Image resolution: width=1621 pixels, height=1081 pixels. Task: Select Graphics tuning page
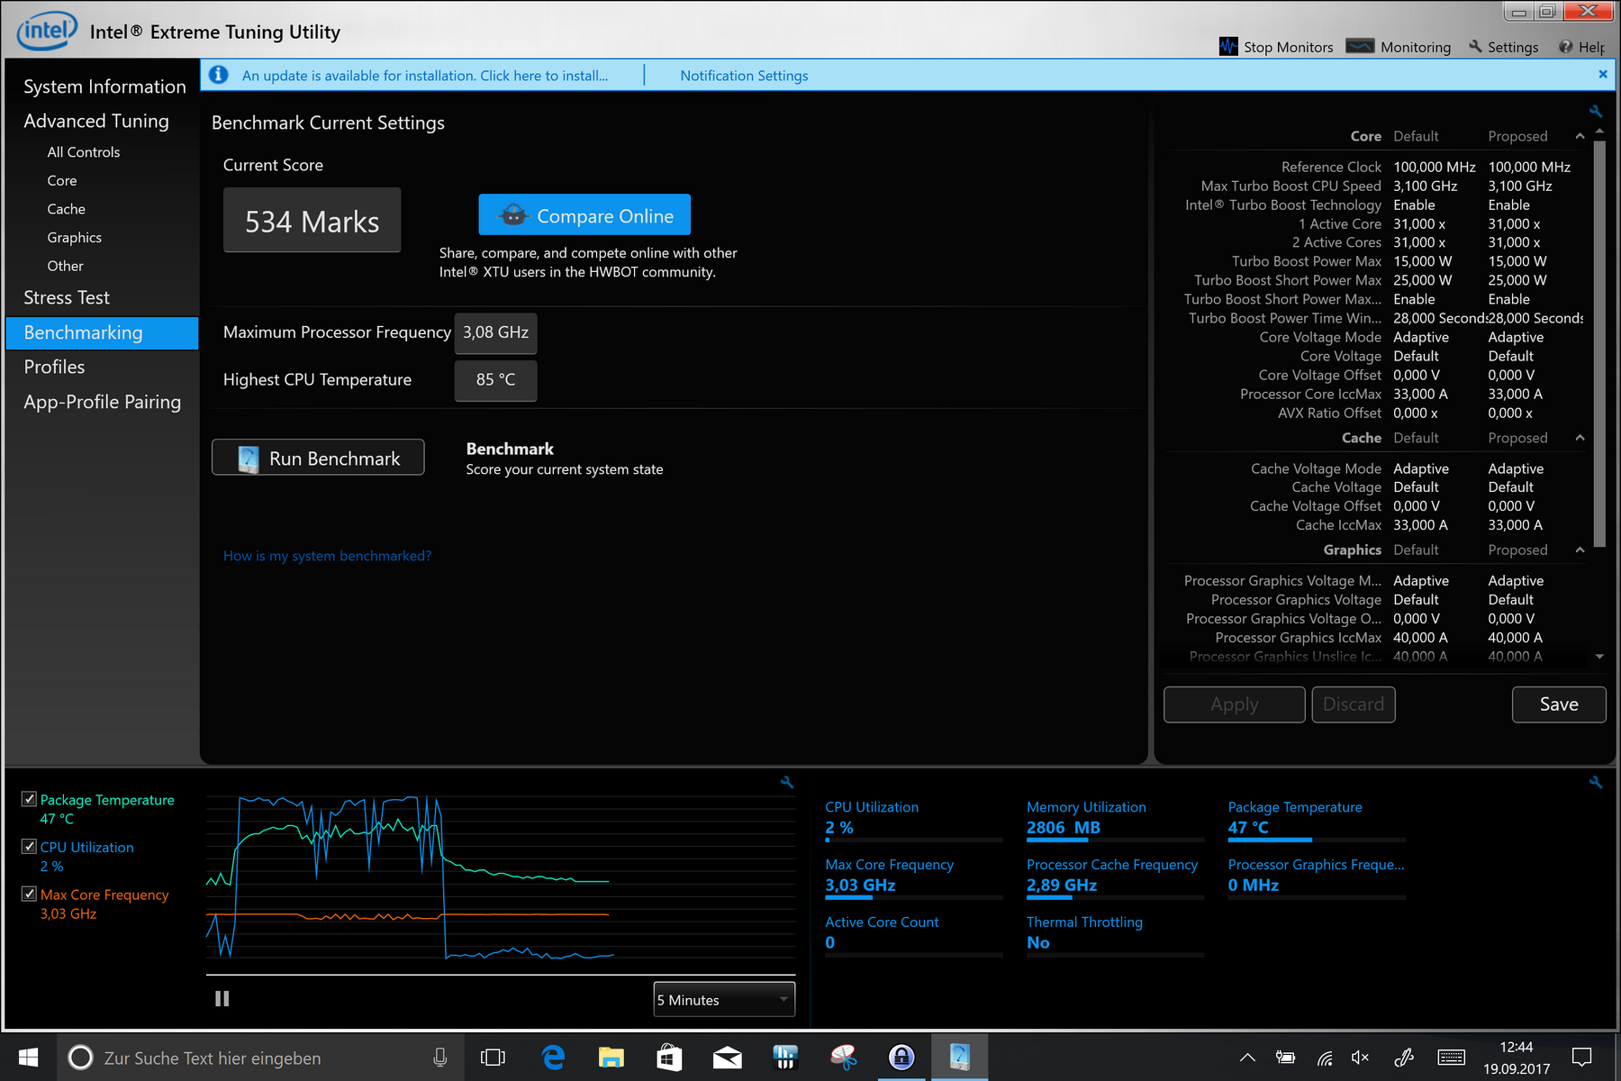75,238
